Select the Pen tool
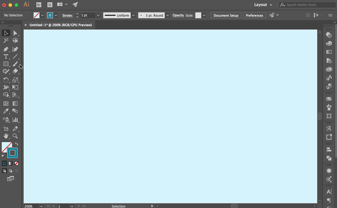 (x=6, y=49)
